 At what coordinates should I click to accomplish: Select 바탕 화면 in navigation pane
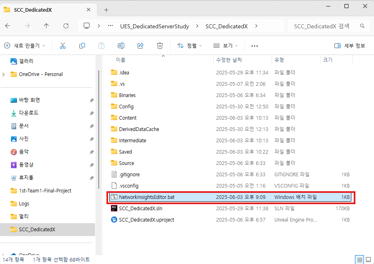click(48, 100)
